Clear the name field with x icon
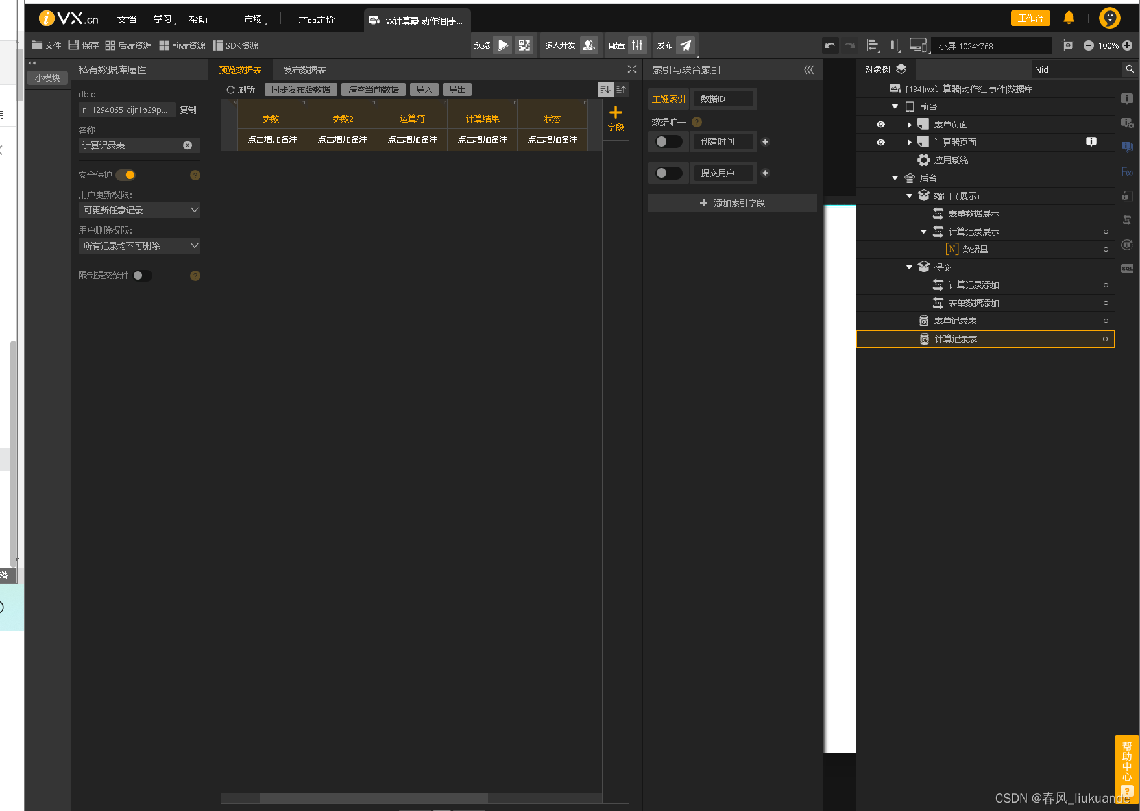This screenshot has width=1140, height=811. 188,145
